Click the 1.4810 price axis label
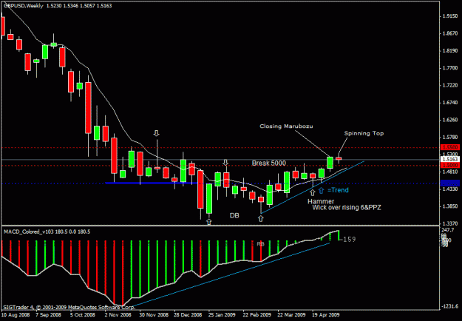This screenshot has height=321, width=462. point(450,172)
